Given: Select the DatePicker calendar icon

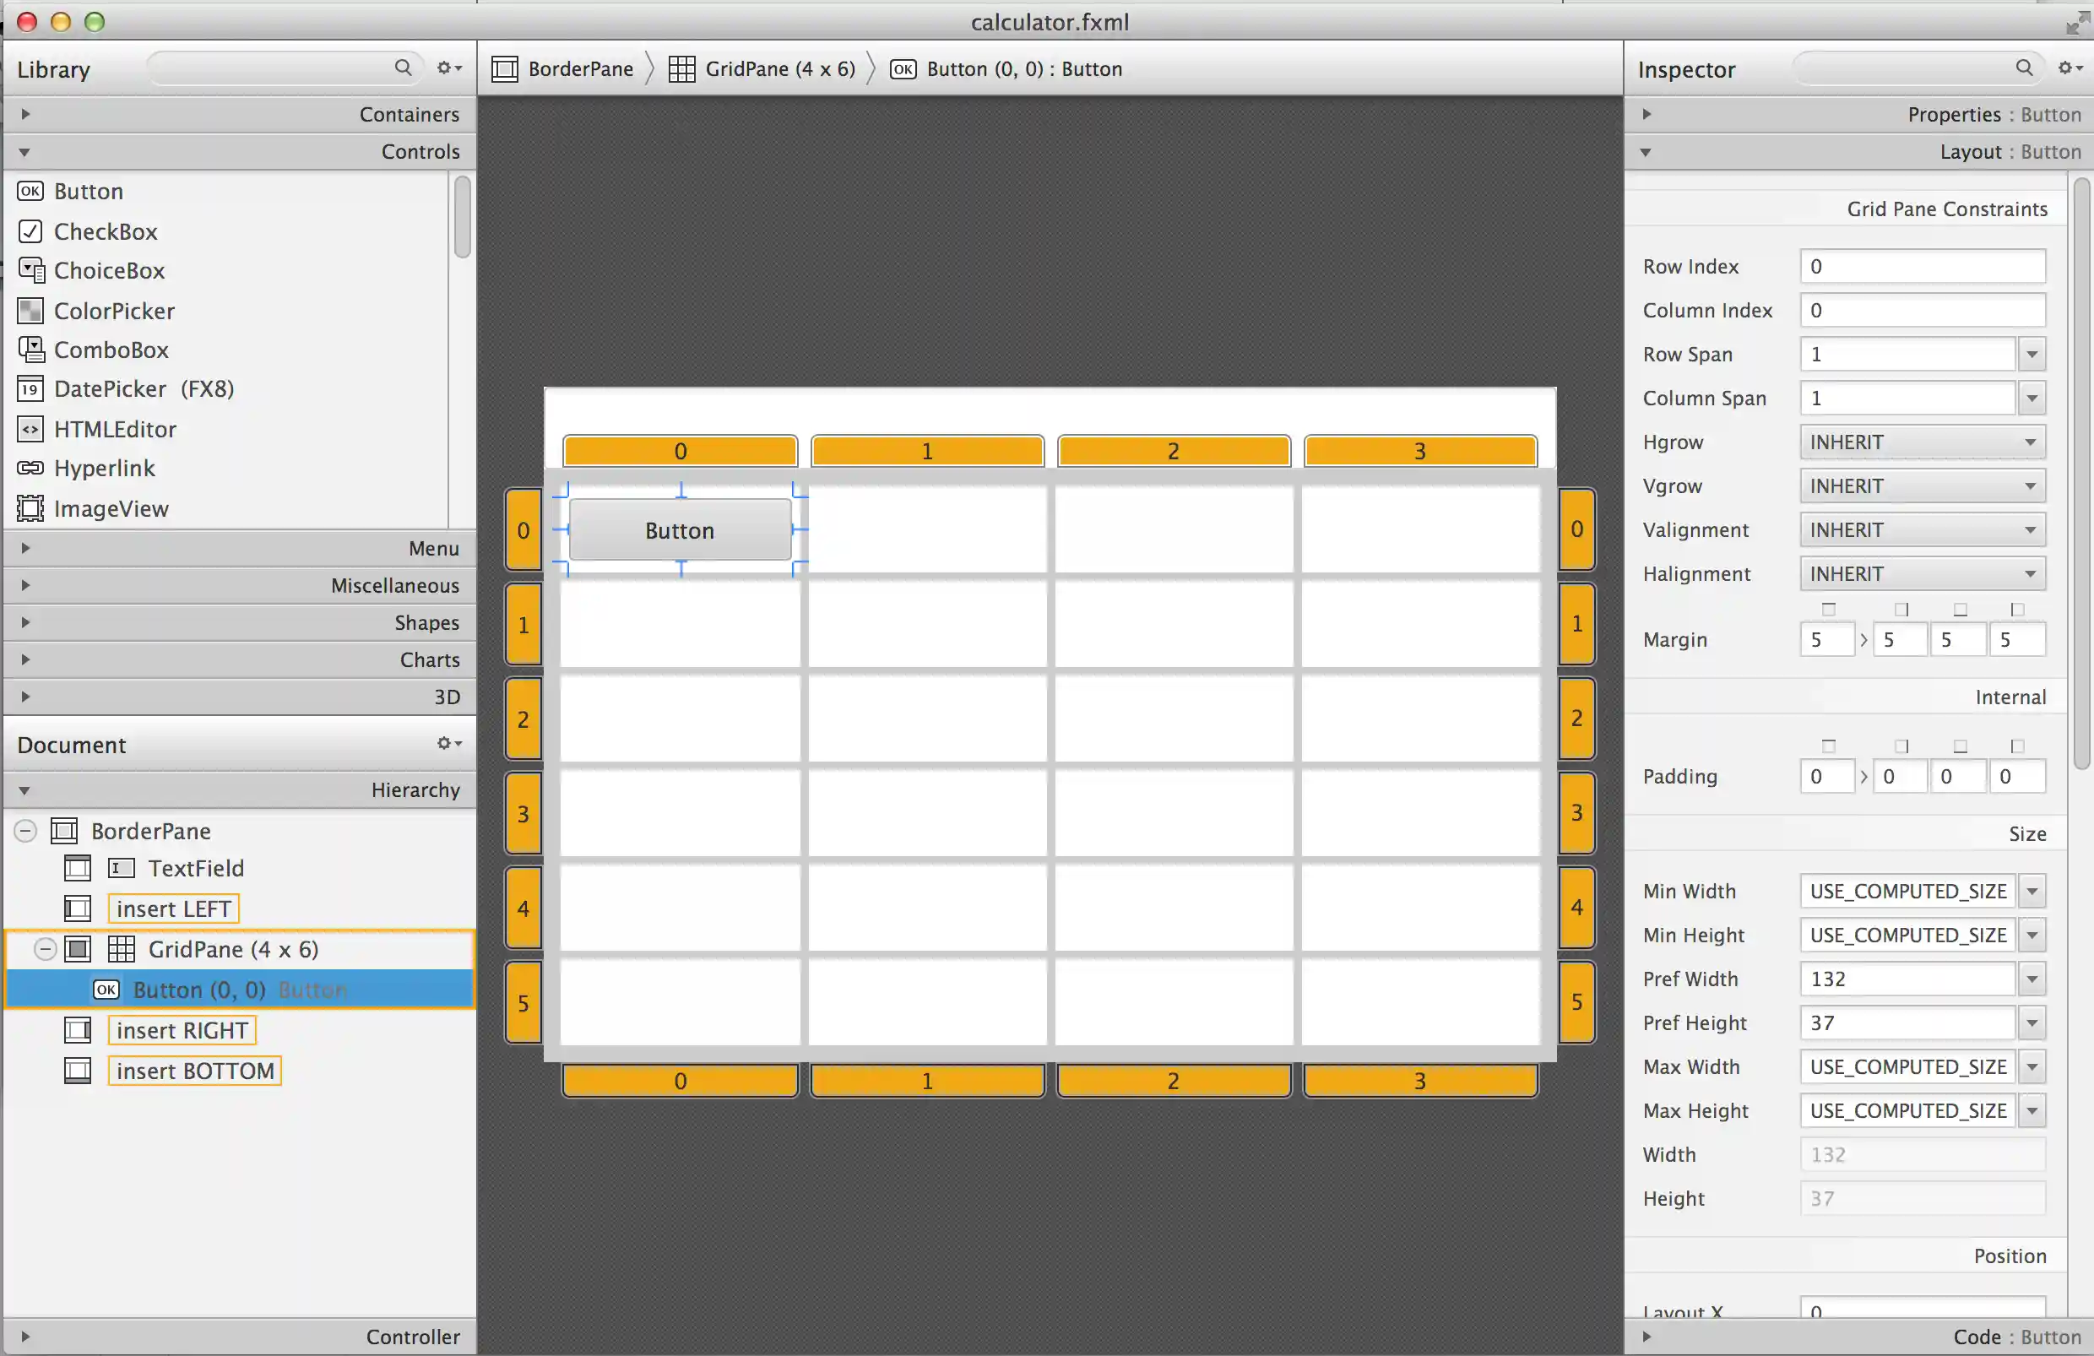Looking at the screenshot, I should (30, 389).
